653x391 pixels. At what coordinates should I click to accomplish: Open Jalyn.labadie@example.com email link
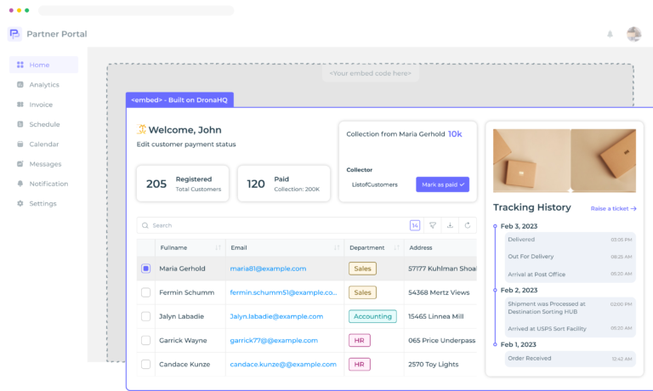pos(276,316)
